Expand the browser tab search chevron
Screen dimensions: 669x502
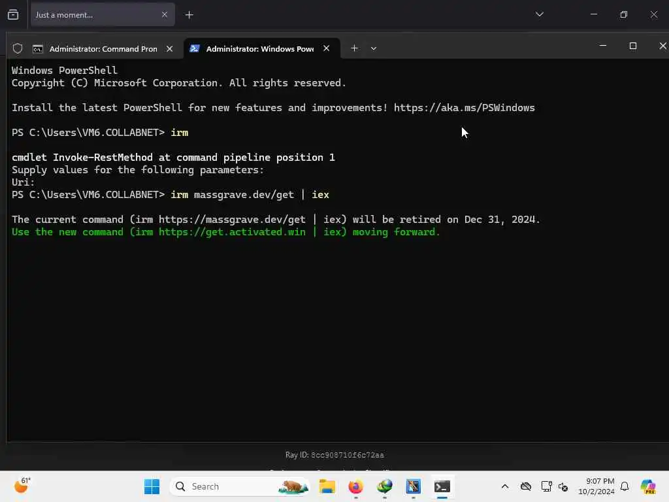click(539, 14)
